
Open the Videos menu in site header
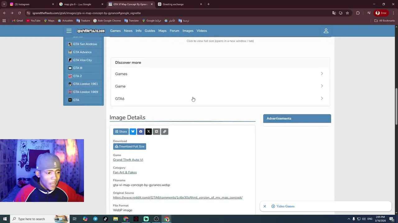point(202,31)
